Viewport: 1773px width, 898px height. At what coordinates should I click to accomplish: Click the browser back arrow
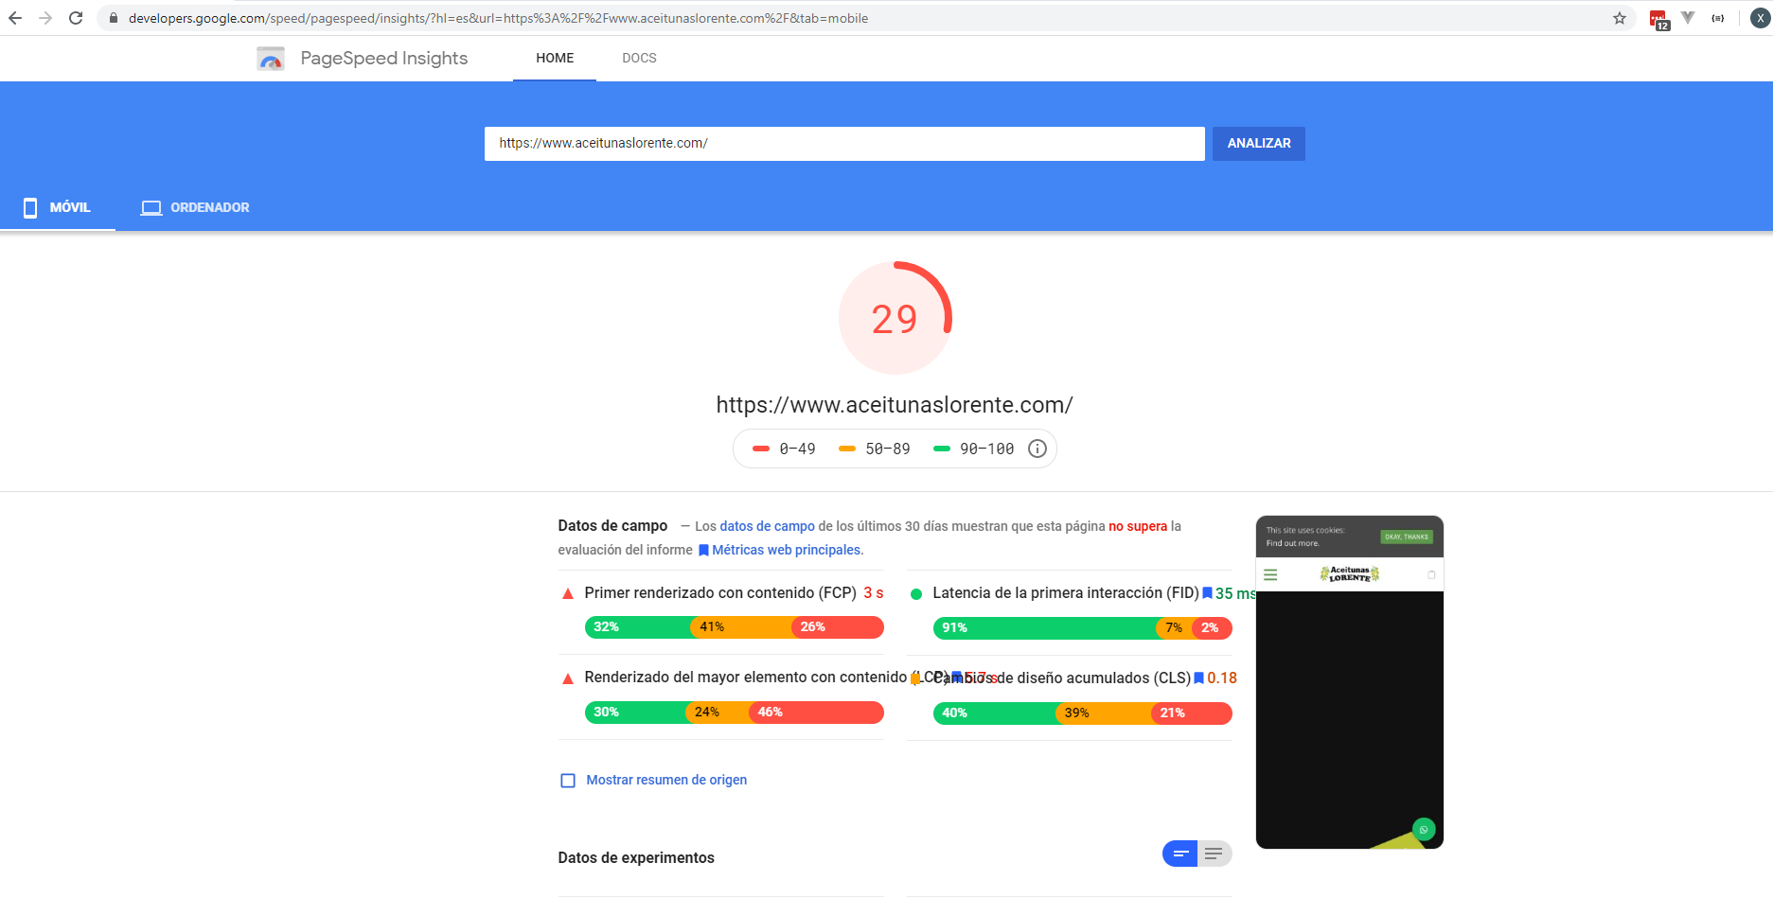[15, 18]
